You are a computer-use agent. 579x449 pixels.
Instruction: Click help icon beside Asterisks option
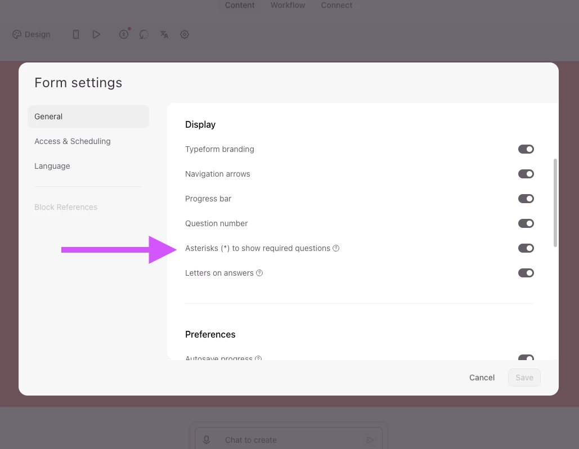click(336, 248)
